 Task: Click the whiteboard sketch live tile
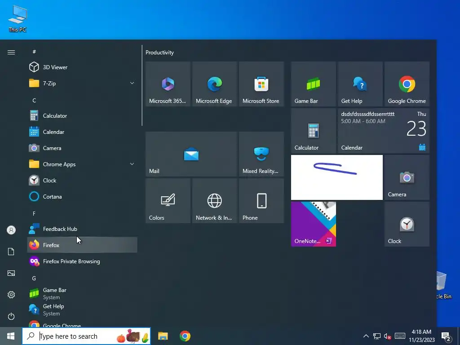tap(337, 177)
